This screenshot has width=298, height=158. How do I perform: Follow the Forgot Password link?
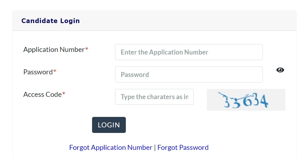pyautogui.click(x=183, y=148)
